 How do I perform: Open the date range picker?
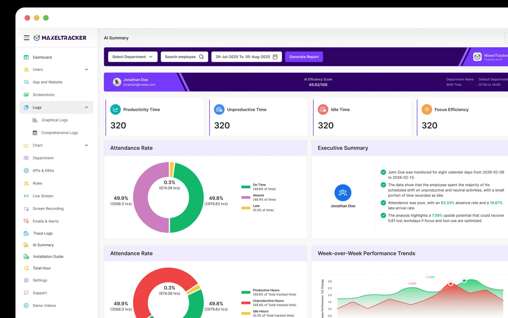tap(247, 57)
